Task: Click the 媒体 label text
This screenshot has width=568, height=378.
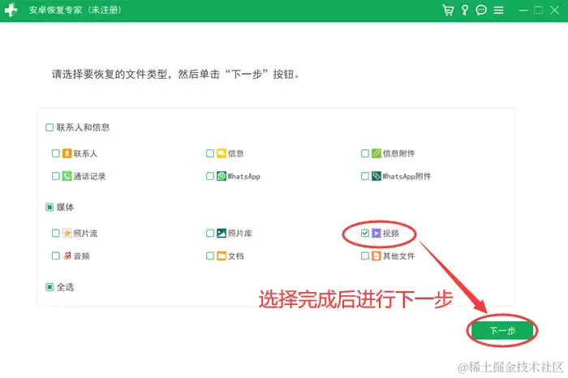Action: click(x=65, y=207)
